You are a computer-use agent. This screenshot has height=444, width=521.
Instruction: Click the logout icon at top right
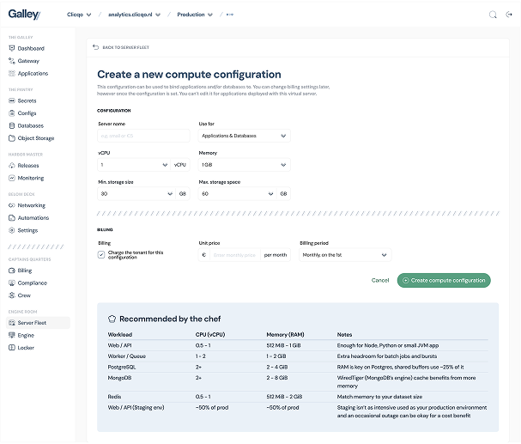pos(509,15)
